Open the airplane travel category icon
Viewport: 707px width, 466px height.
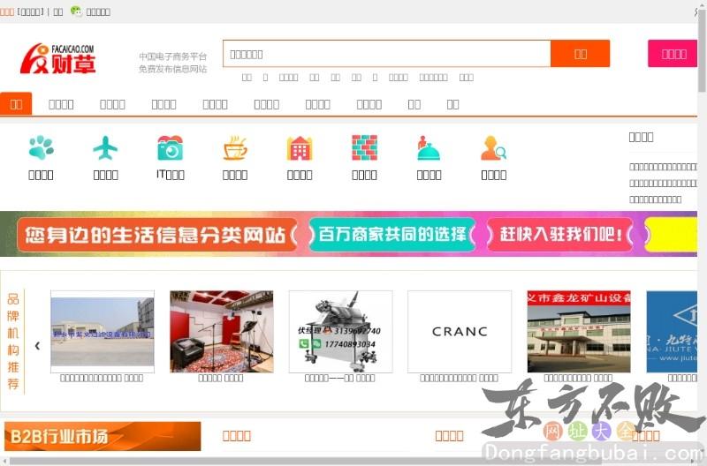[x=105, y=147]
